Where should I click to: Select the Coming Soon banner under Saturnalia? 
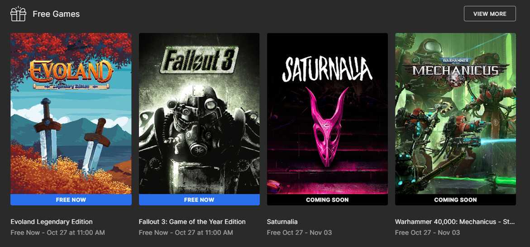[327, 200]
